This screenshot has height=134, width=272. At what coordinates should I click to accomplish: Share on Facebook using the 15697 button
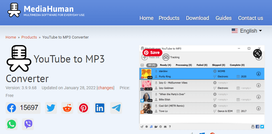tap(23, 108)
